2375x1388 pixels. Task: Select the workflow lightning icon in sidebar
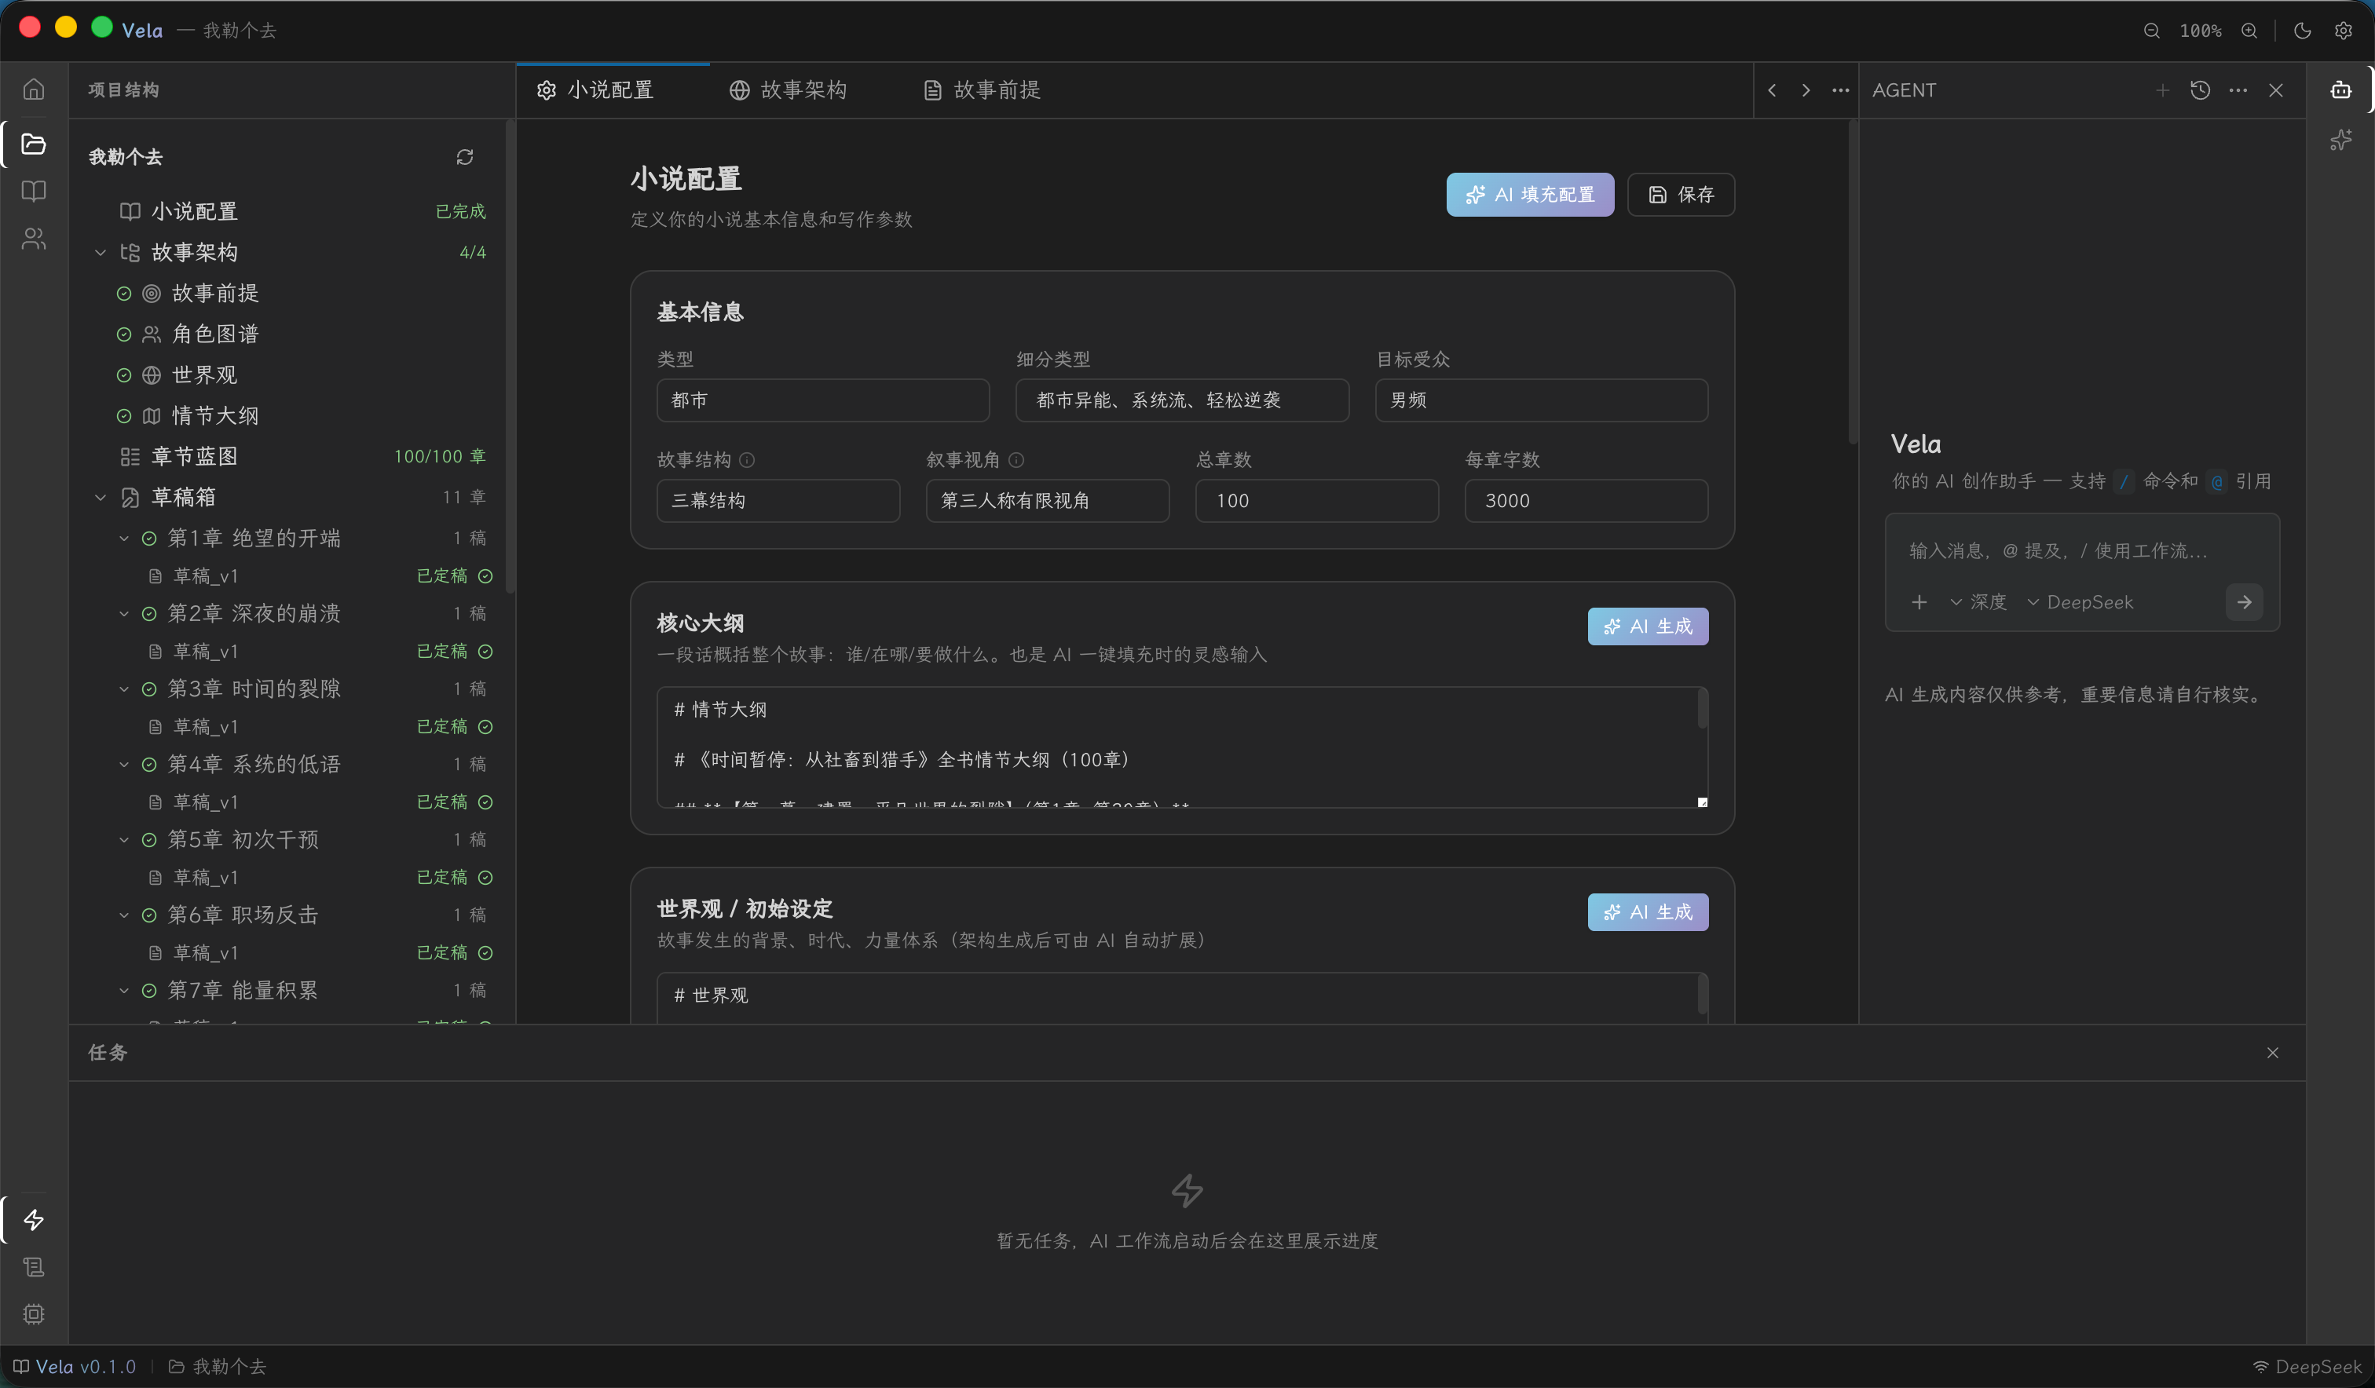34,1219
